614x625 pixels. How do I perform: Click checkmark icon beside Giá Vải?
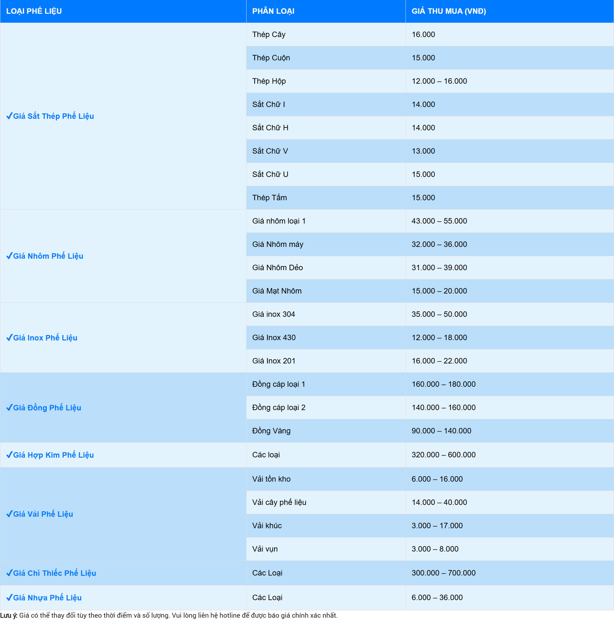tap(9, 514)
